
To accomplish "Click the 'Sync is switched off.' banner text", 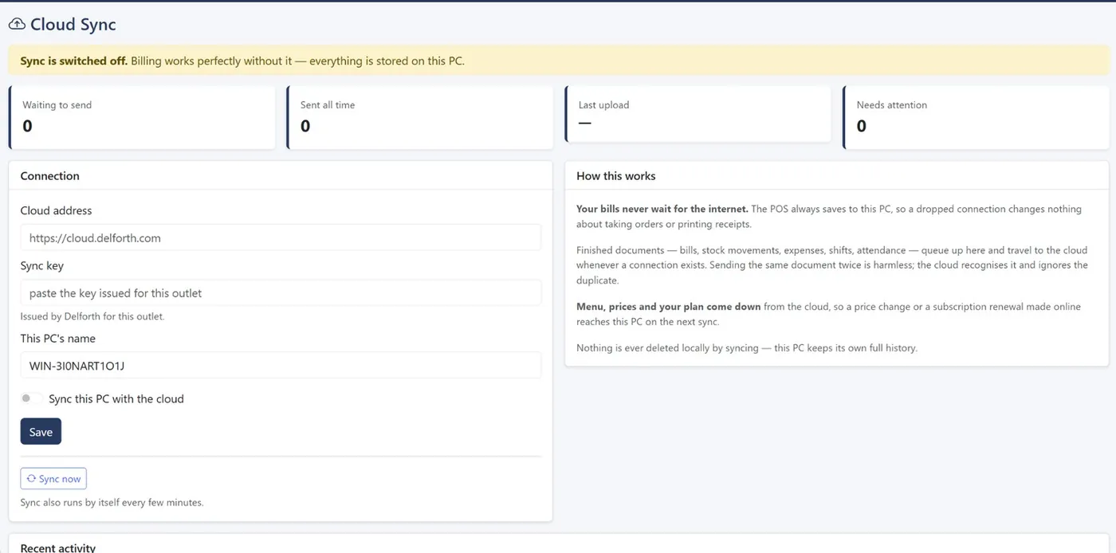I will 73,61.
